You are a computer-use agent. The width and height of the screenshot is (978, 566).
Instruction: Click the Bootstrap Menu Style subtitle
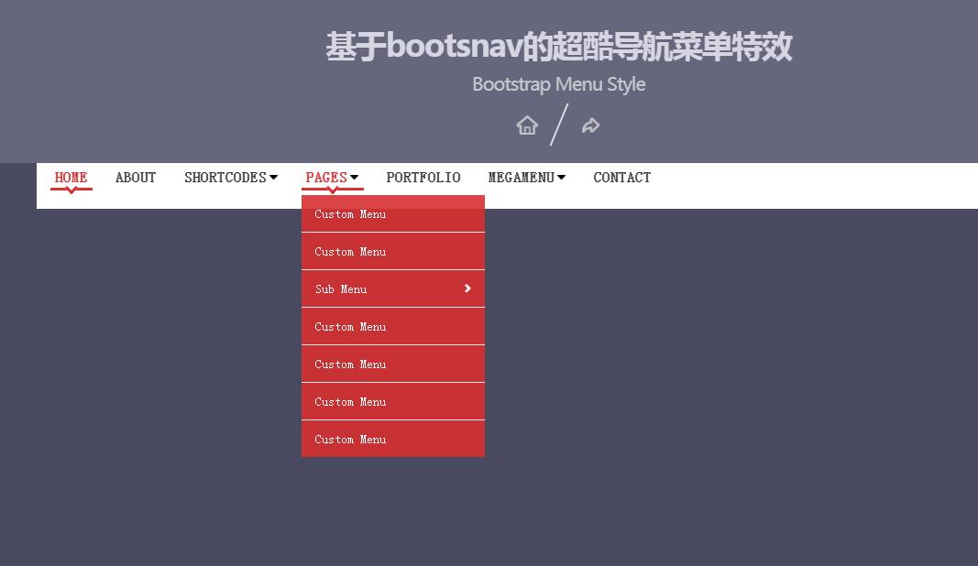click(x=559, y=84)
